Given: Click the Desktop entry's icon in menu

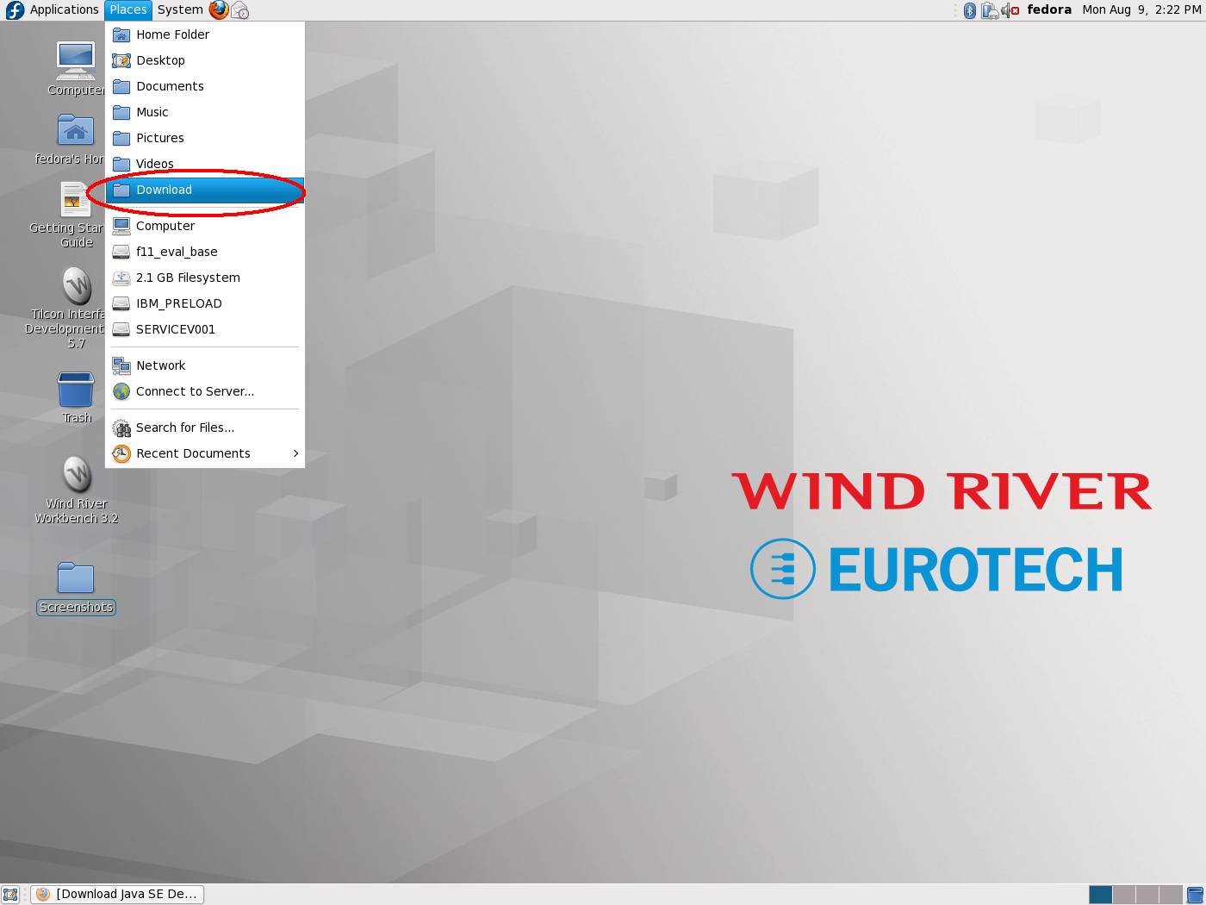Looking at the screenshot, I should click(x=121, y=60).
